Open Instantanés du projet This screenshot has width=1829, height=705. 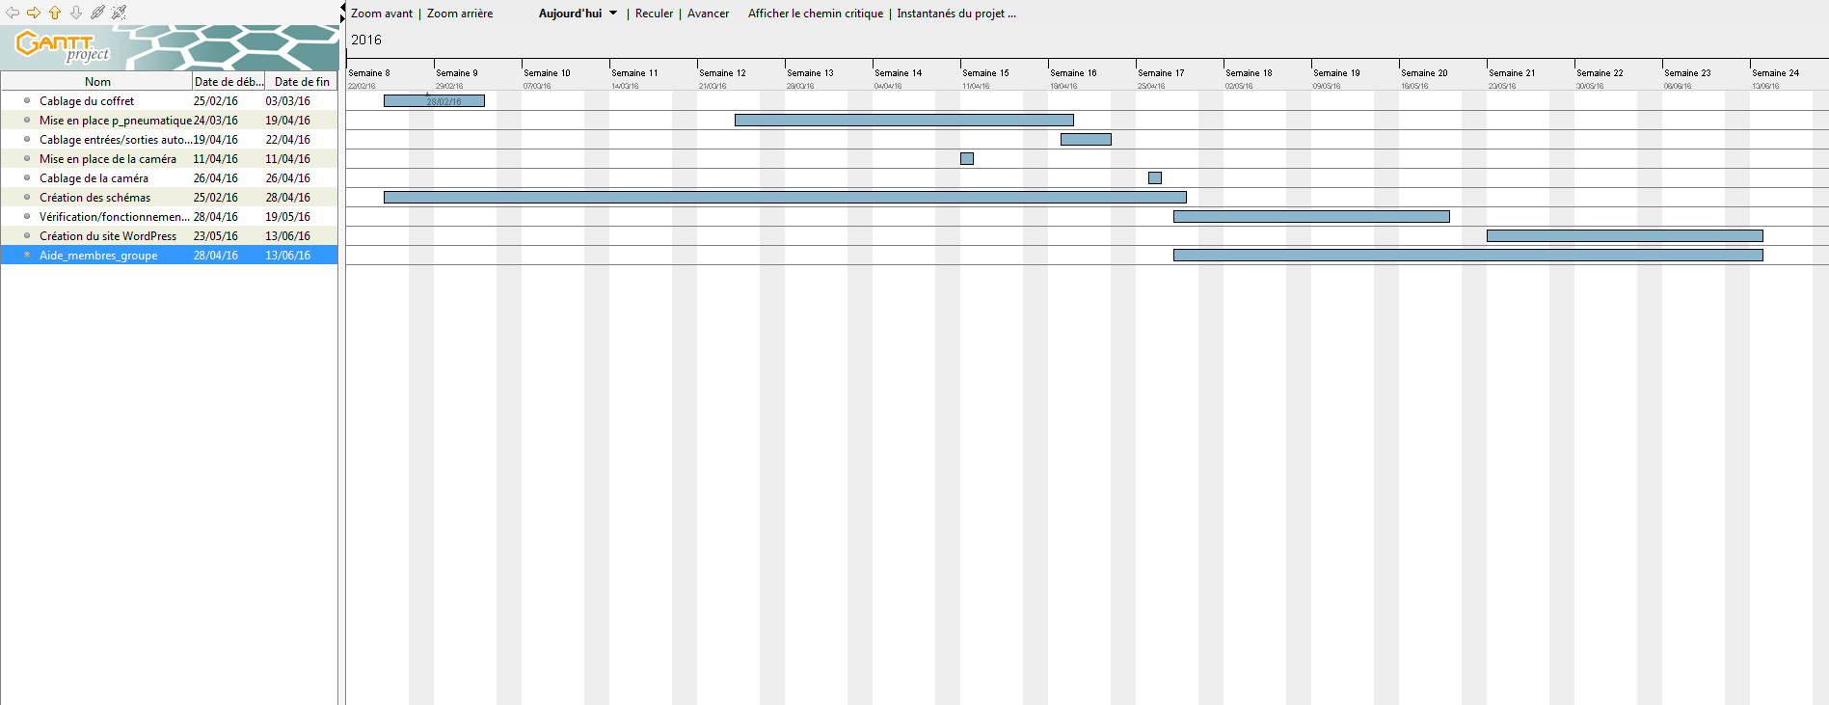click(x=955, y=14)
